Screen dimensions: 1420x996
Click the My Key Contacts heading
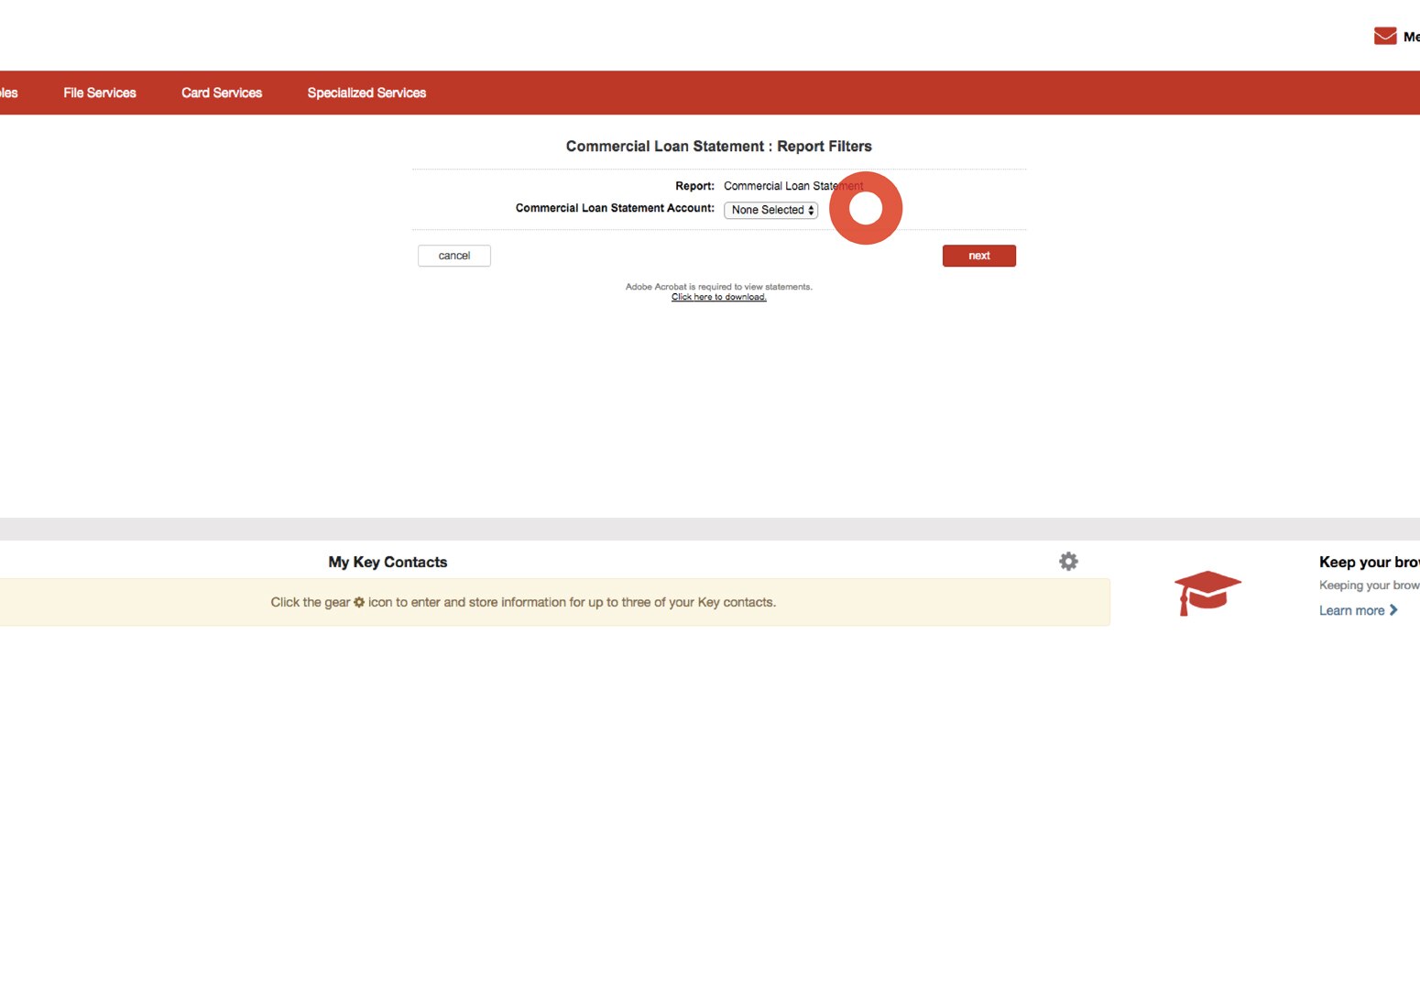pyautogui.click(x=388, y=562)
